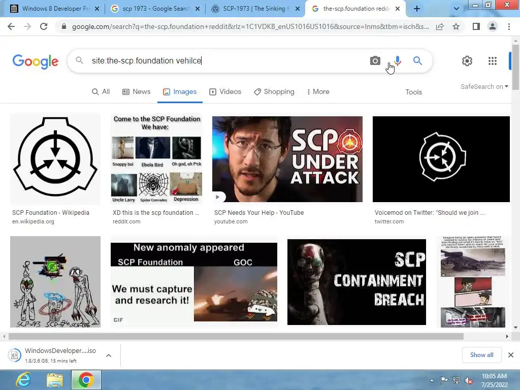
Task: Open a new browser tab
Action: point(417,9)
